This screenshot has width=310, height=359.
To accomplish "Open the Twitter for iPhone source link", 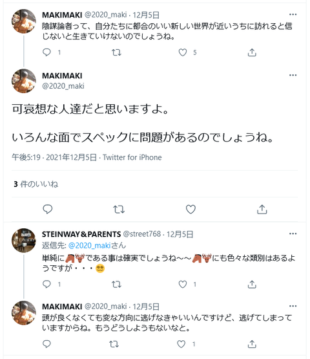I will [132, 157].
